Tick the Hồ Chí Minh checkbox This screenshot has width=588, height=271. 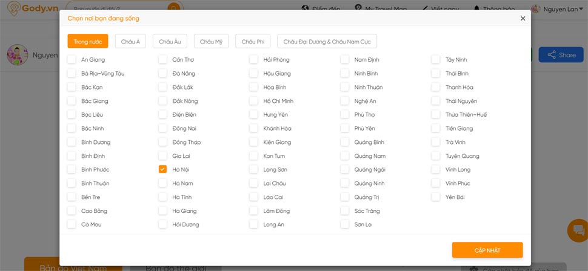[x=253, y=101]
